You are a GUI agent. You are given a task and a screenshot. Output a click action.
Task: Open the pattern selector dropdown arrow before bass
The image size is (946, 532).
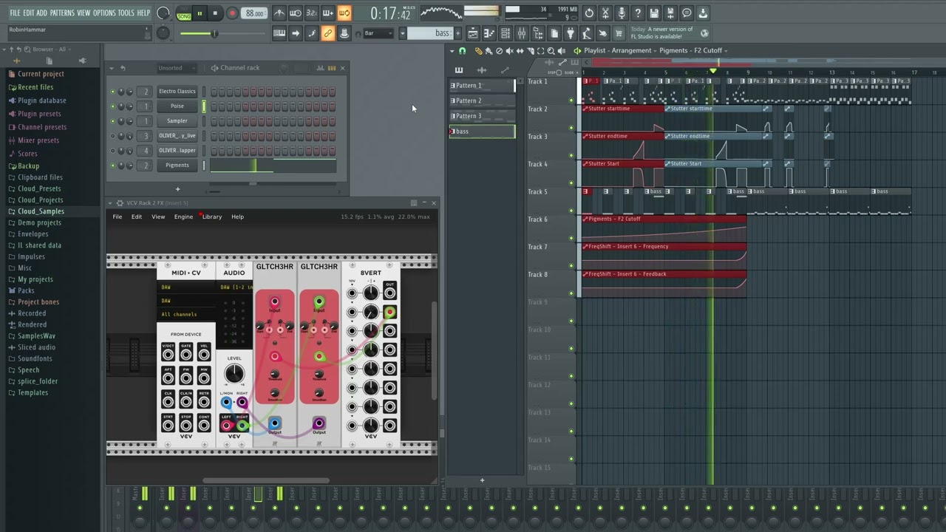point(403,33)
